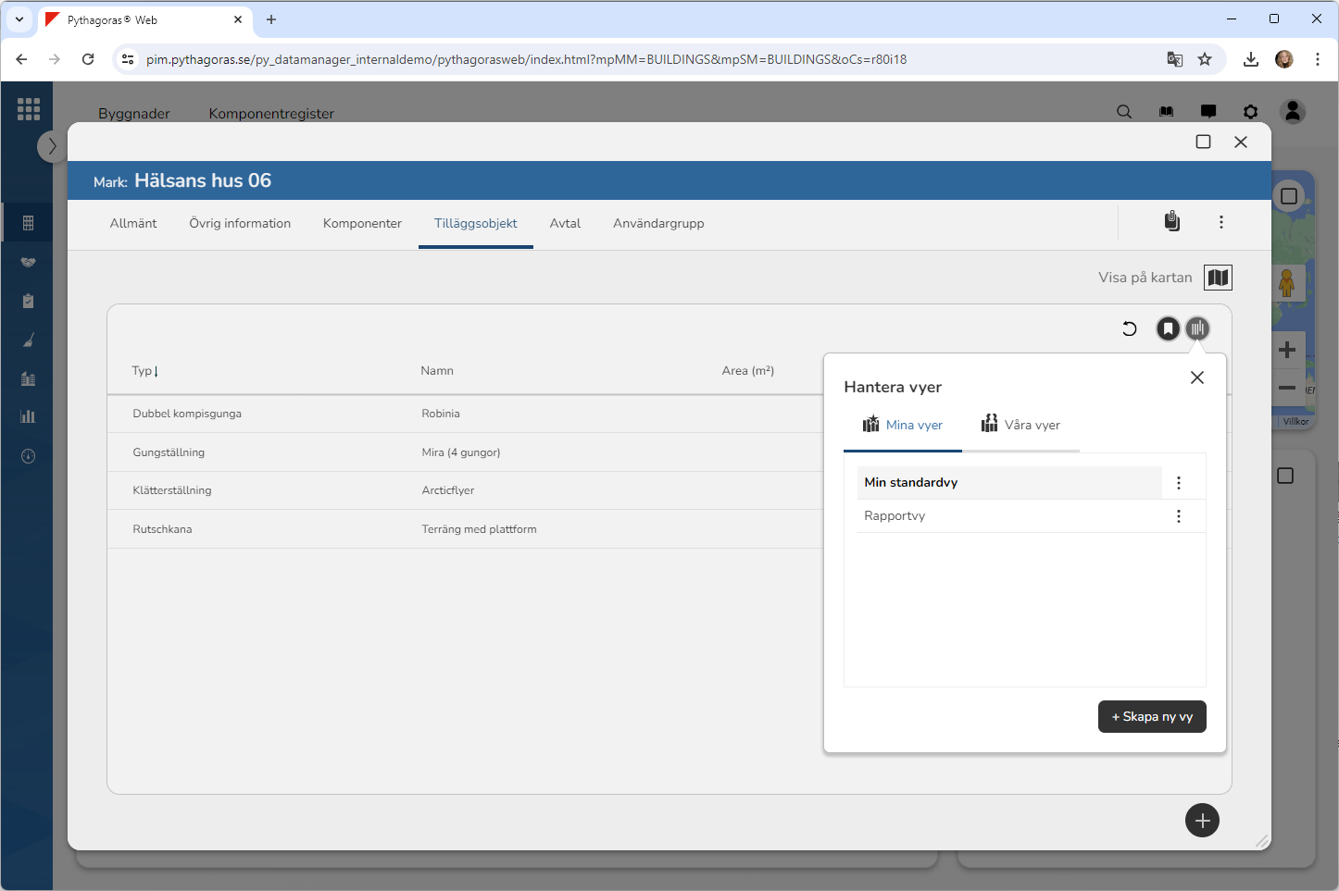Open options menu for Min standardvy
This screenshot has width=1339, height=891.
pos(1178,483)
